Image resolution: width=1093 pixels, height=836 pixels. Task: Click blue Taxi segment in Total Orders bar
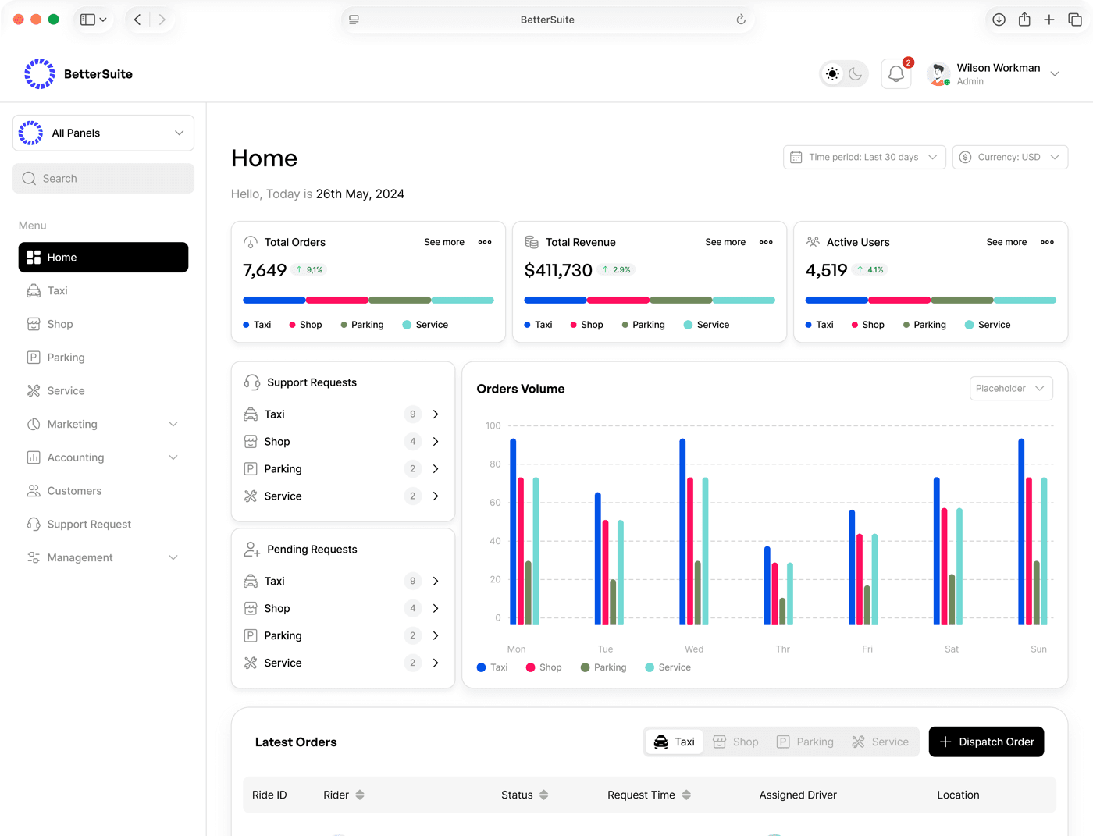click(x=274, y=300)
